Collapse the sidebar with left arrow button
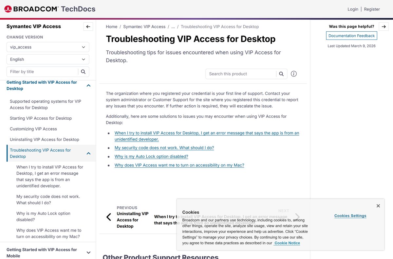This screenshot has width=393, height=259. pos(88,27)
